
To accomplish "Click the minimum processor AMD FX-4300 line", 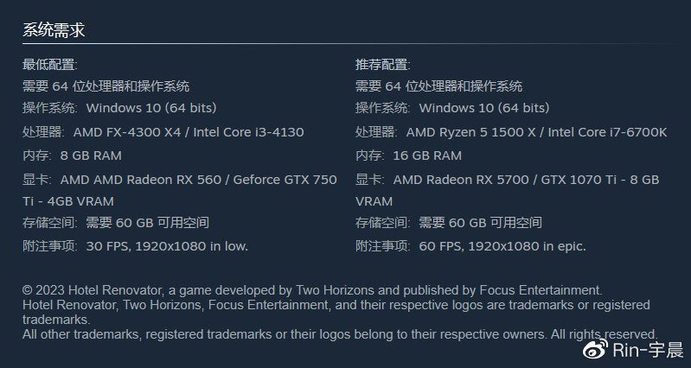I will 163,132.
